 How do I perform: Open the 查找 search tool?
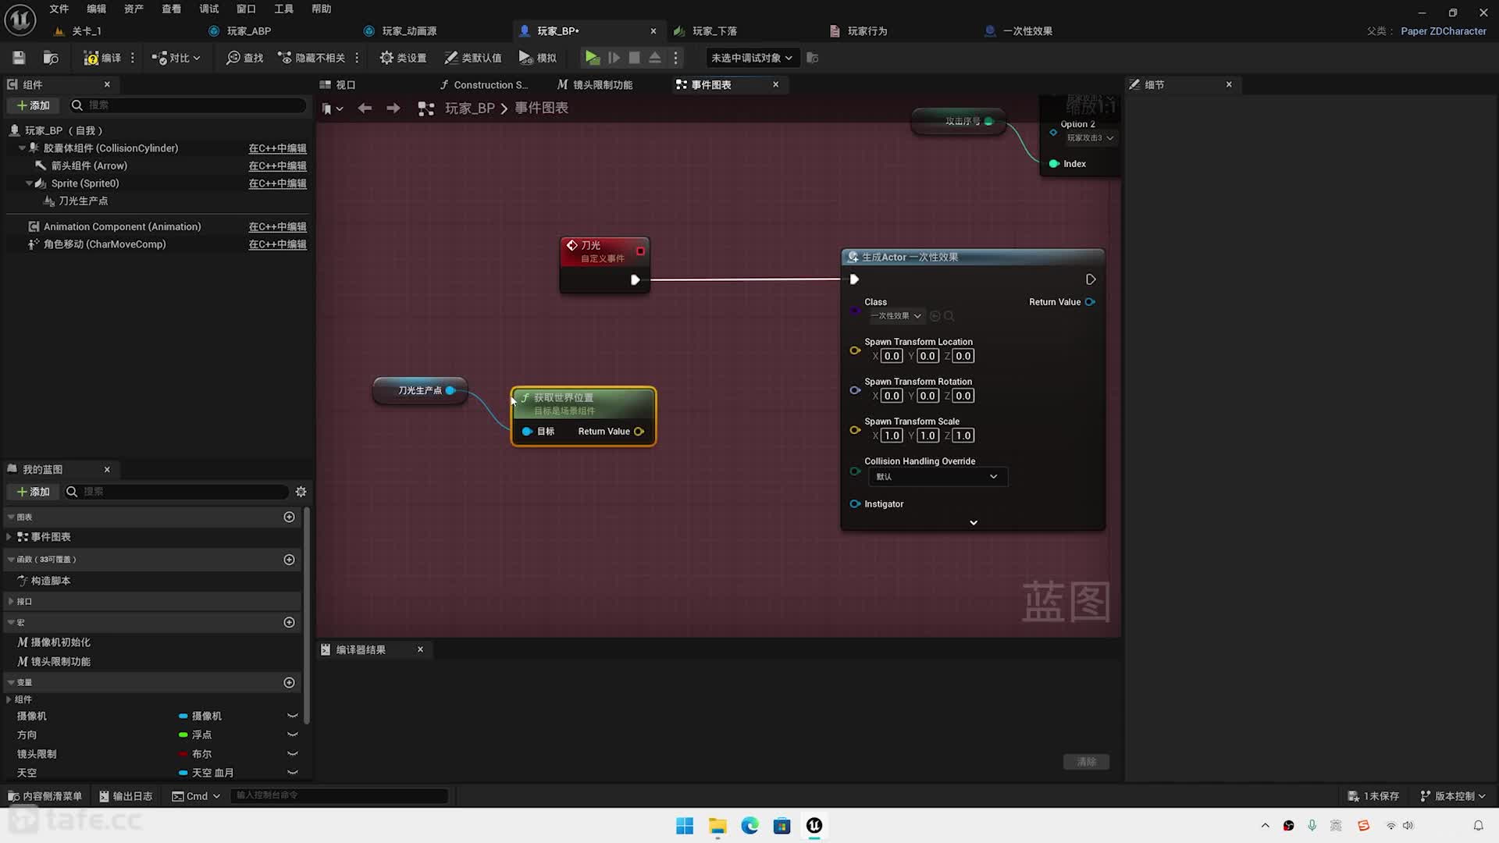pos(244,58)
